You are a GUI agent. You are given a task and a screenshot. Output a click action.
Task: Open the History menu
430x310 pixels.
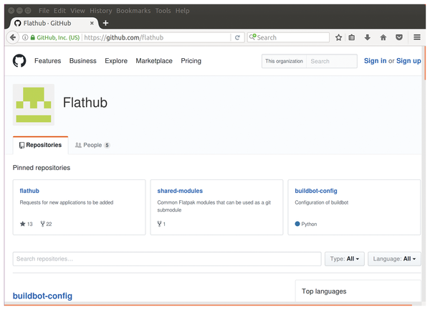point(101,11)
